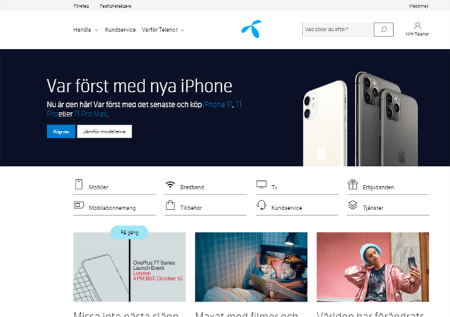Click the Tv monitor icon
This screenshot has height=317, width=450.
262,185
